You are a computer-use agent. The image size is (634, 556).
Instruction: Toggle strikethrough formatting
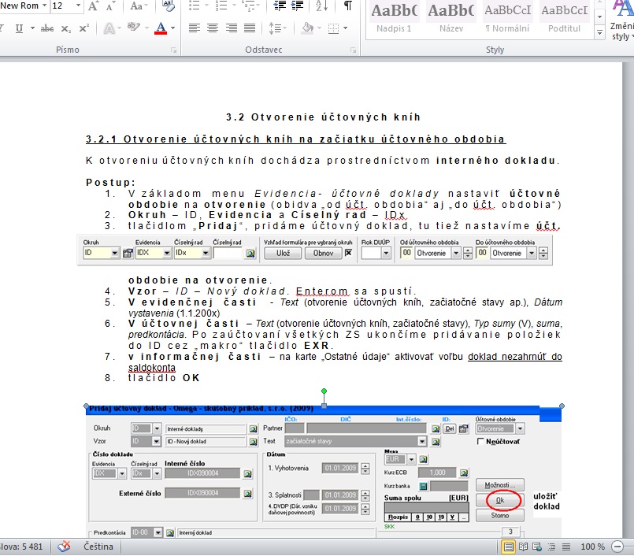tap(47, 28)
